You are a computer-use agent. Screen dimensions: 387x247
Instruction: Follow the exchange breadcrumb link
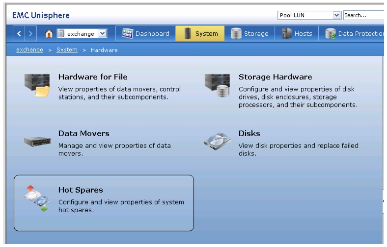pyautogui.click(x=29, y=50)
